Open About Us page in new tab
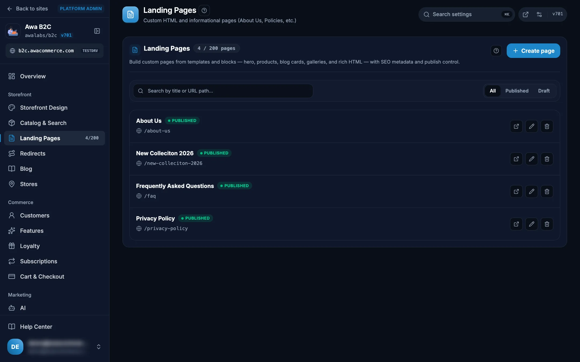 [516, 126]
